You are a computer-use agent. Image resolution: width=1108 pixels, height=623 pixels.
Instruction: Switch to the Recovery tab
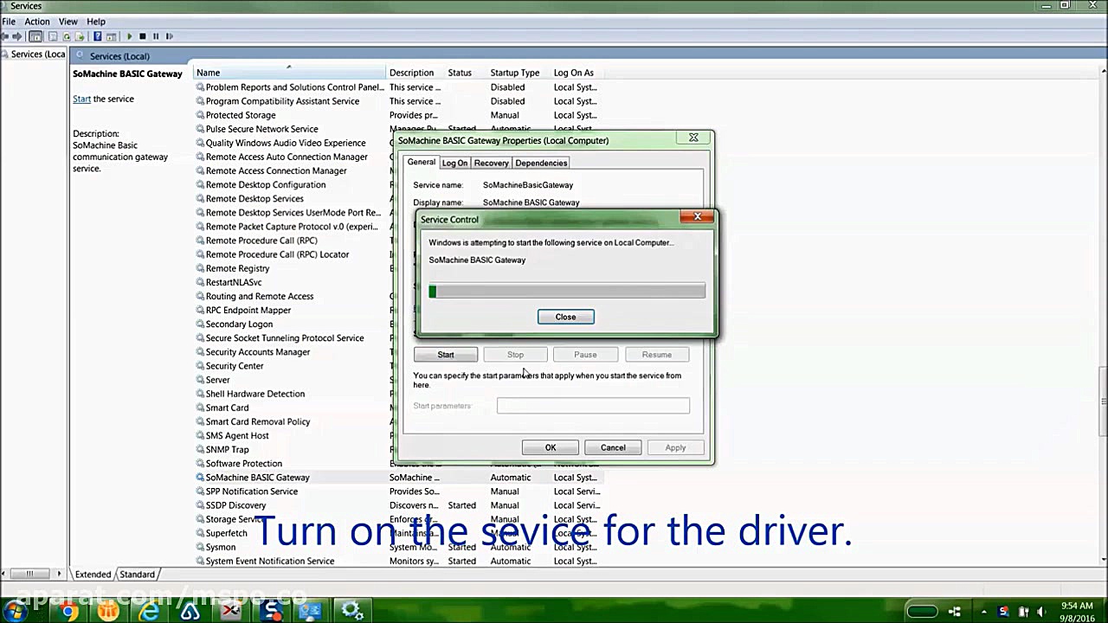tap(491, 163)
